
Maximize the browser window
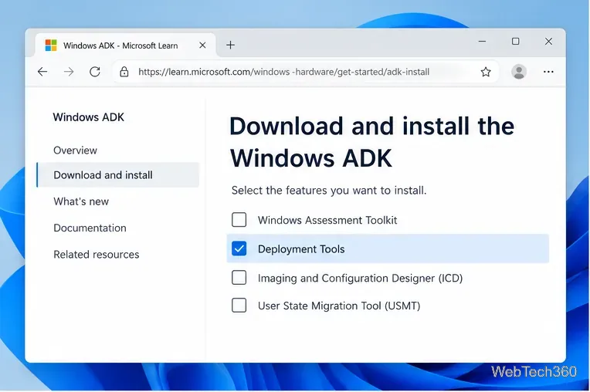pyautogui.click(x=516, y=41)
